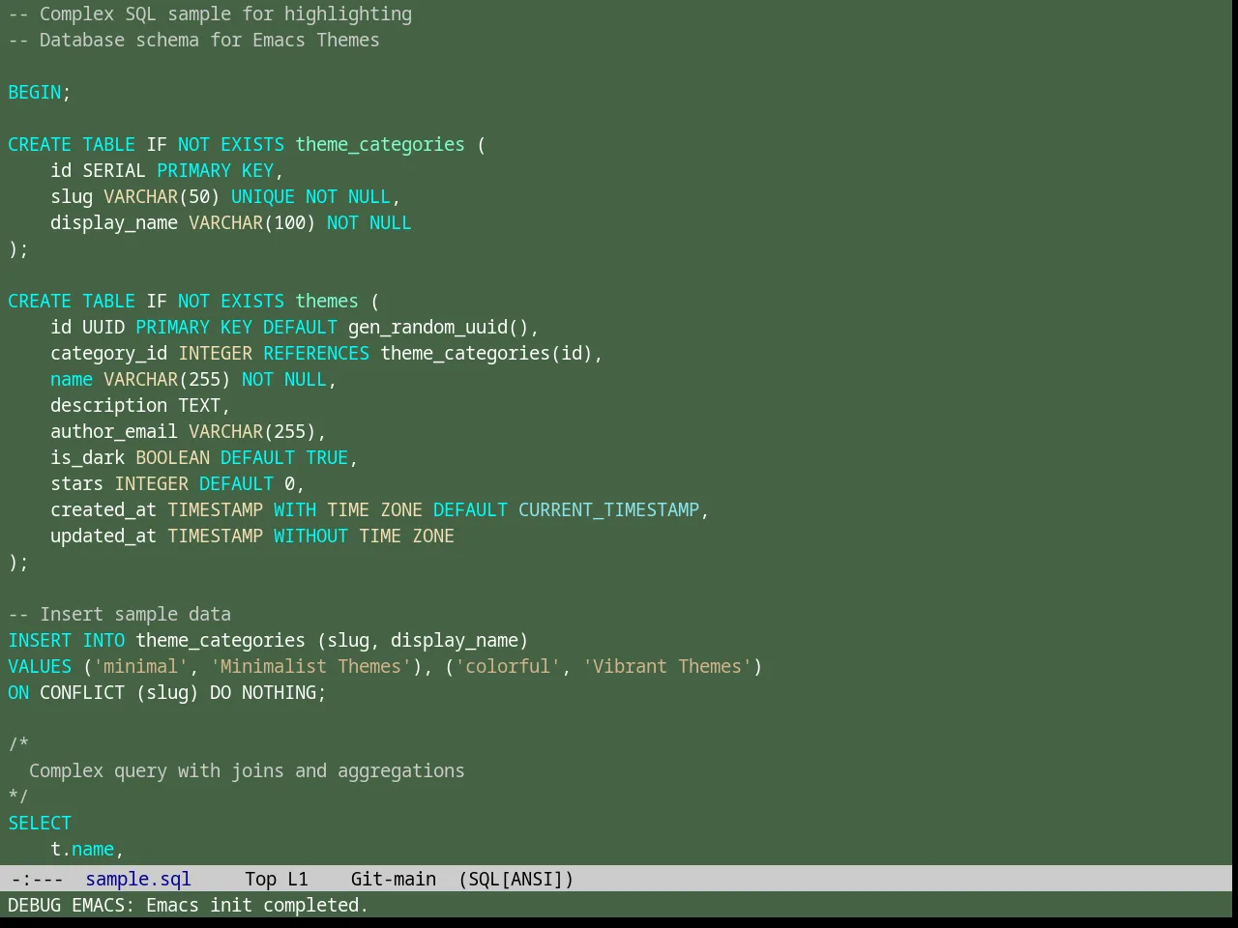
Task: Click the REFERENCES keyword
Action: click(x=316, y=353)
